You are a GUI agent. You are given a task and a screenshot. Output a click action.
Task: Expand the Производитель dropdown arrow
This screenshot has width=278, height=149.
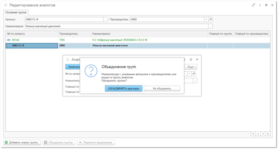tap(206, 19)
